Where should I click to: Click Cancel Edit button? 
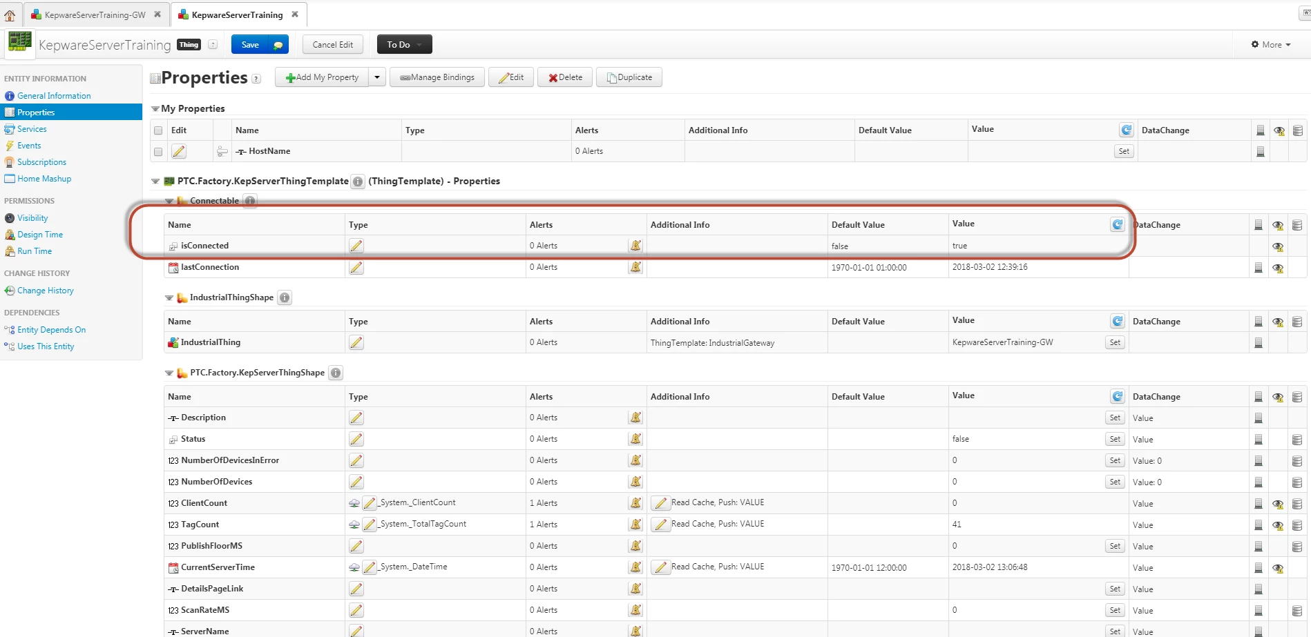[332, 45]
